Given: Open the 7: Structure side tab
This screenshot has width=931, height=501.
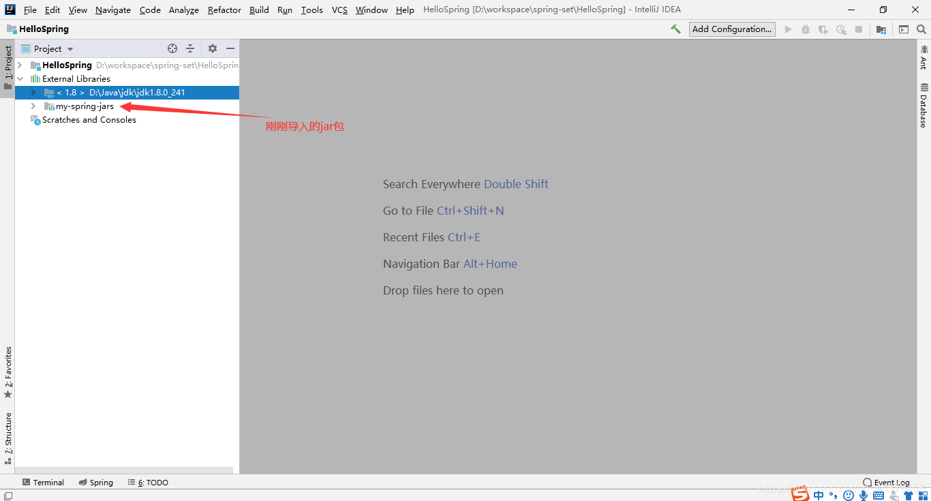Looking at the screenshot, I should click(x=7, y=438).
